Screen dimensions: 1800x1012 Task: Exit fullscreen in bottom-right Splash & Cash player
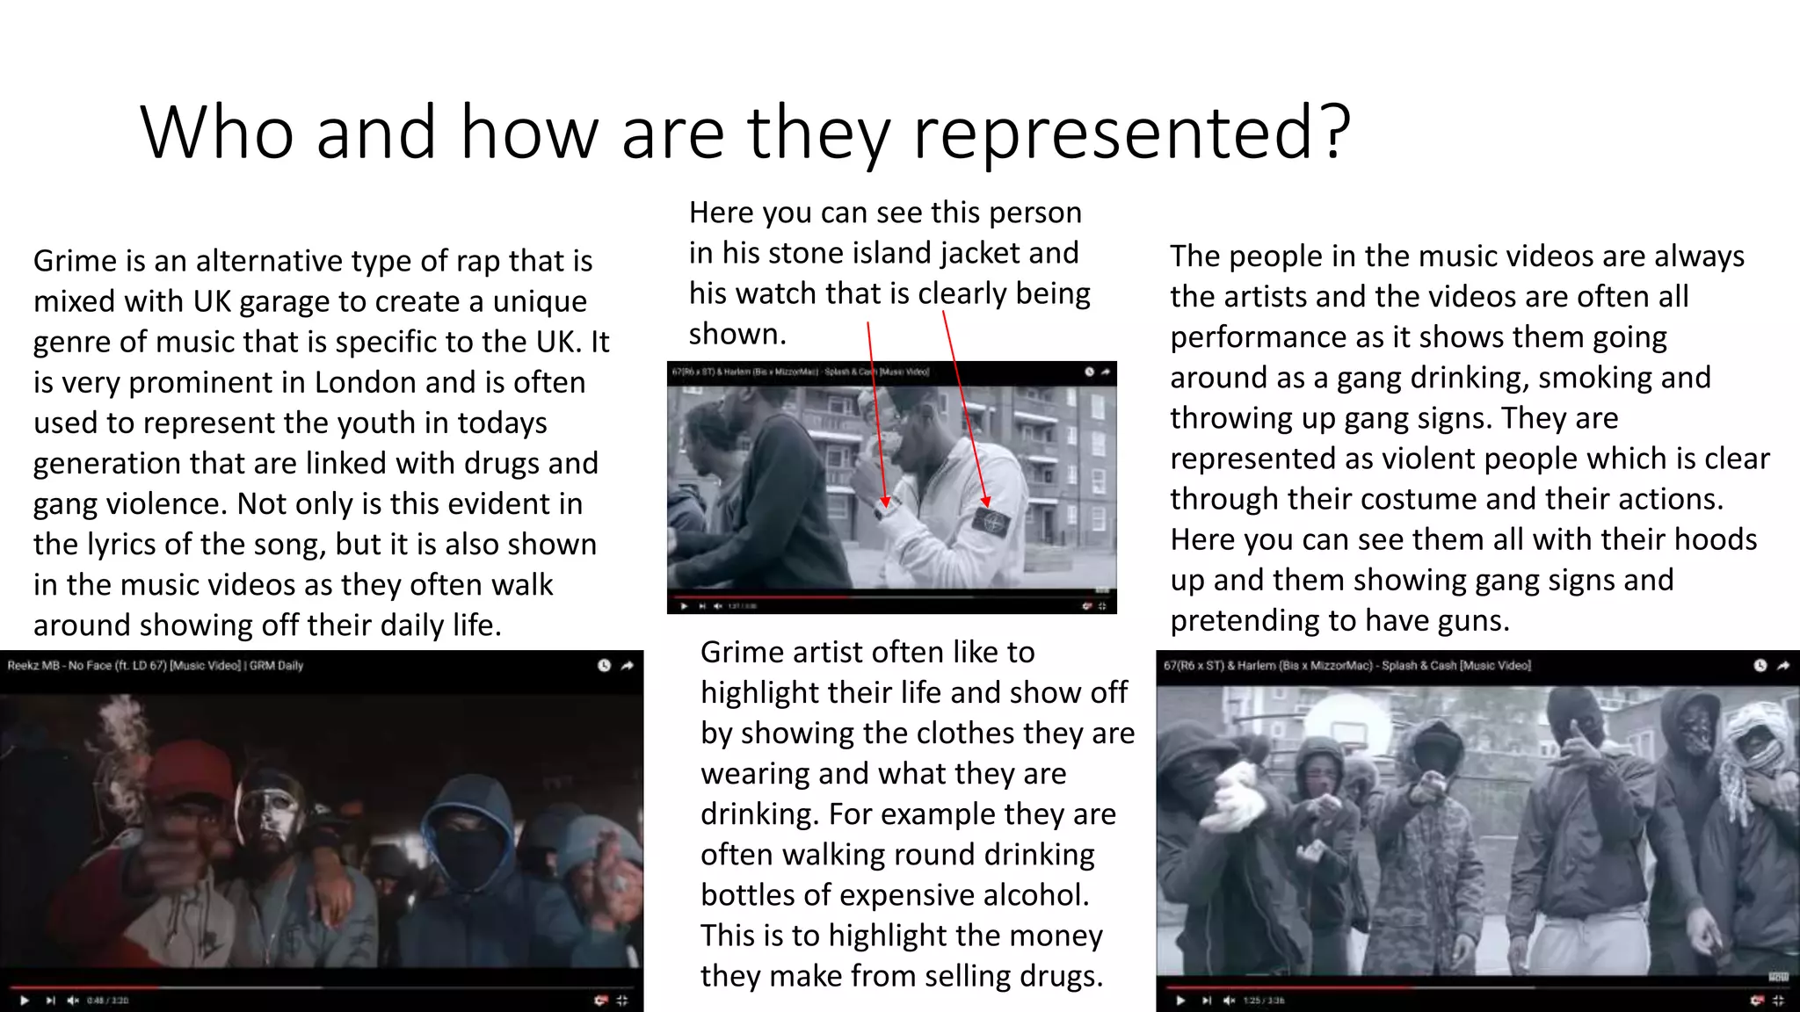coord(1778,1001)
